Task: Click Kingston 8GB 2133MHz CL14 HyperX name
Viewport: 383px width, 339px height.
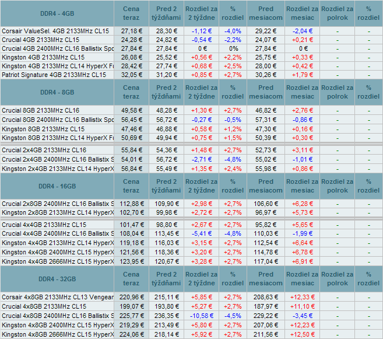Action: 58,138
